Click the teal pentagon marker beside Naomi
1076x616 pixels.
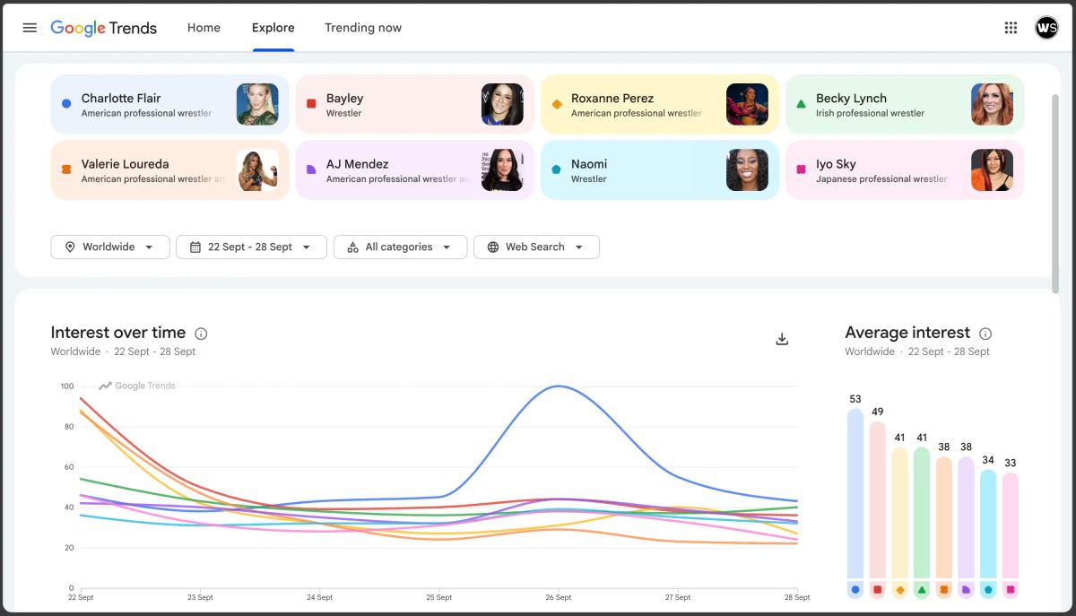point(556,169)
